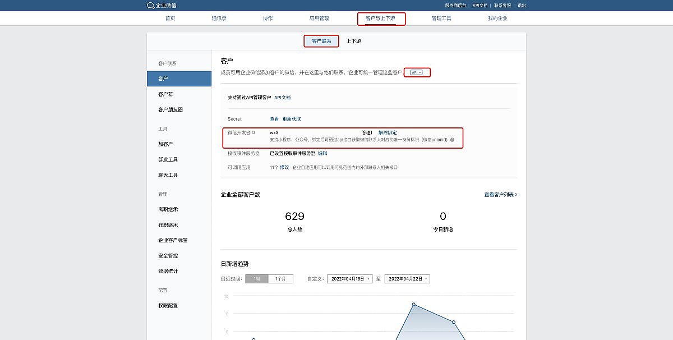Open the 应用管理 navigation tab
This screenshot has width=673, height=340.
[319, 19]
